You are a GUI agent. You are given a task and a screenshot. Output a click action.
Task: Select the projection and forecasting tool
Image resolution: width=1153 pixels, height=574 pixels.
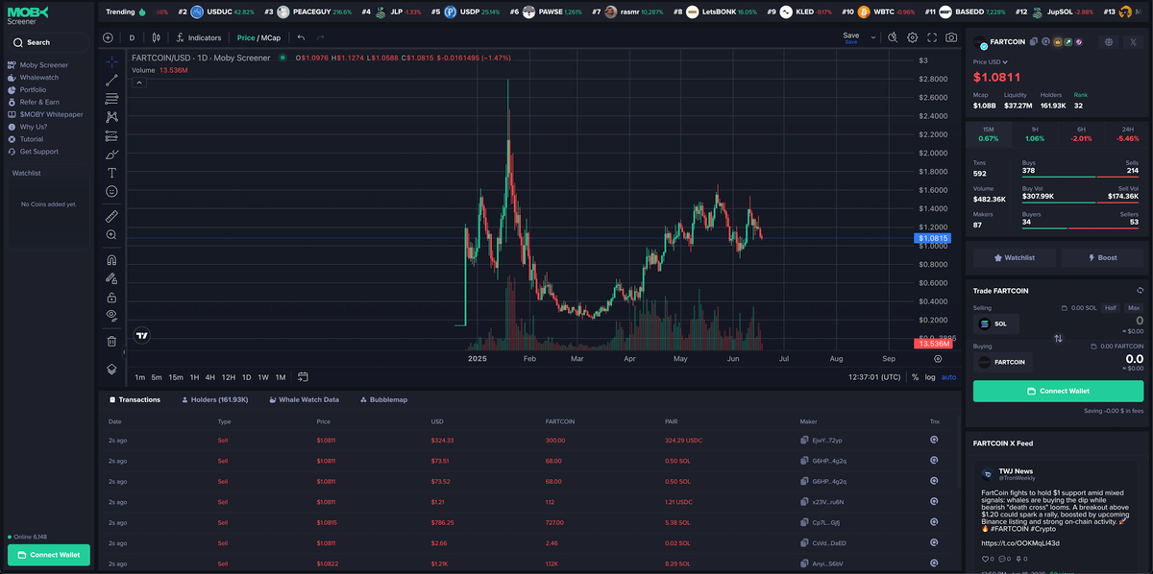[111, 135]
